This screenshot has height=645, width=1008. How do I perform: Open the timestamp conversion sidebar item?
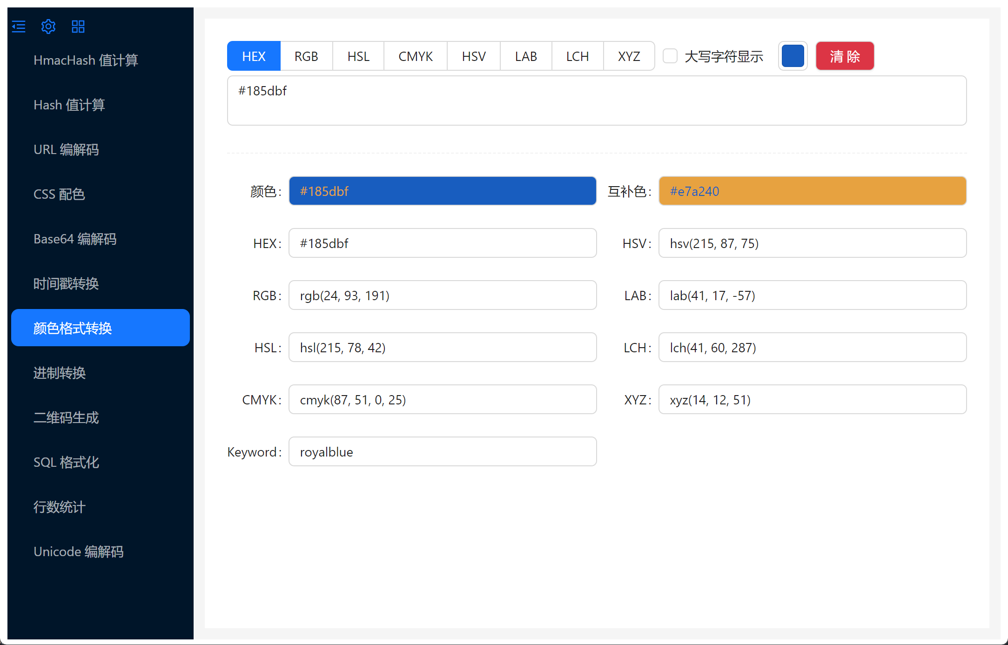coord(66,283)
